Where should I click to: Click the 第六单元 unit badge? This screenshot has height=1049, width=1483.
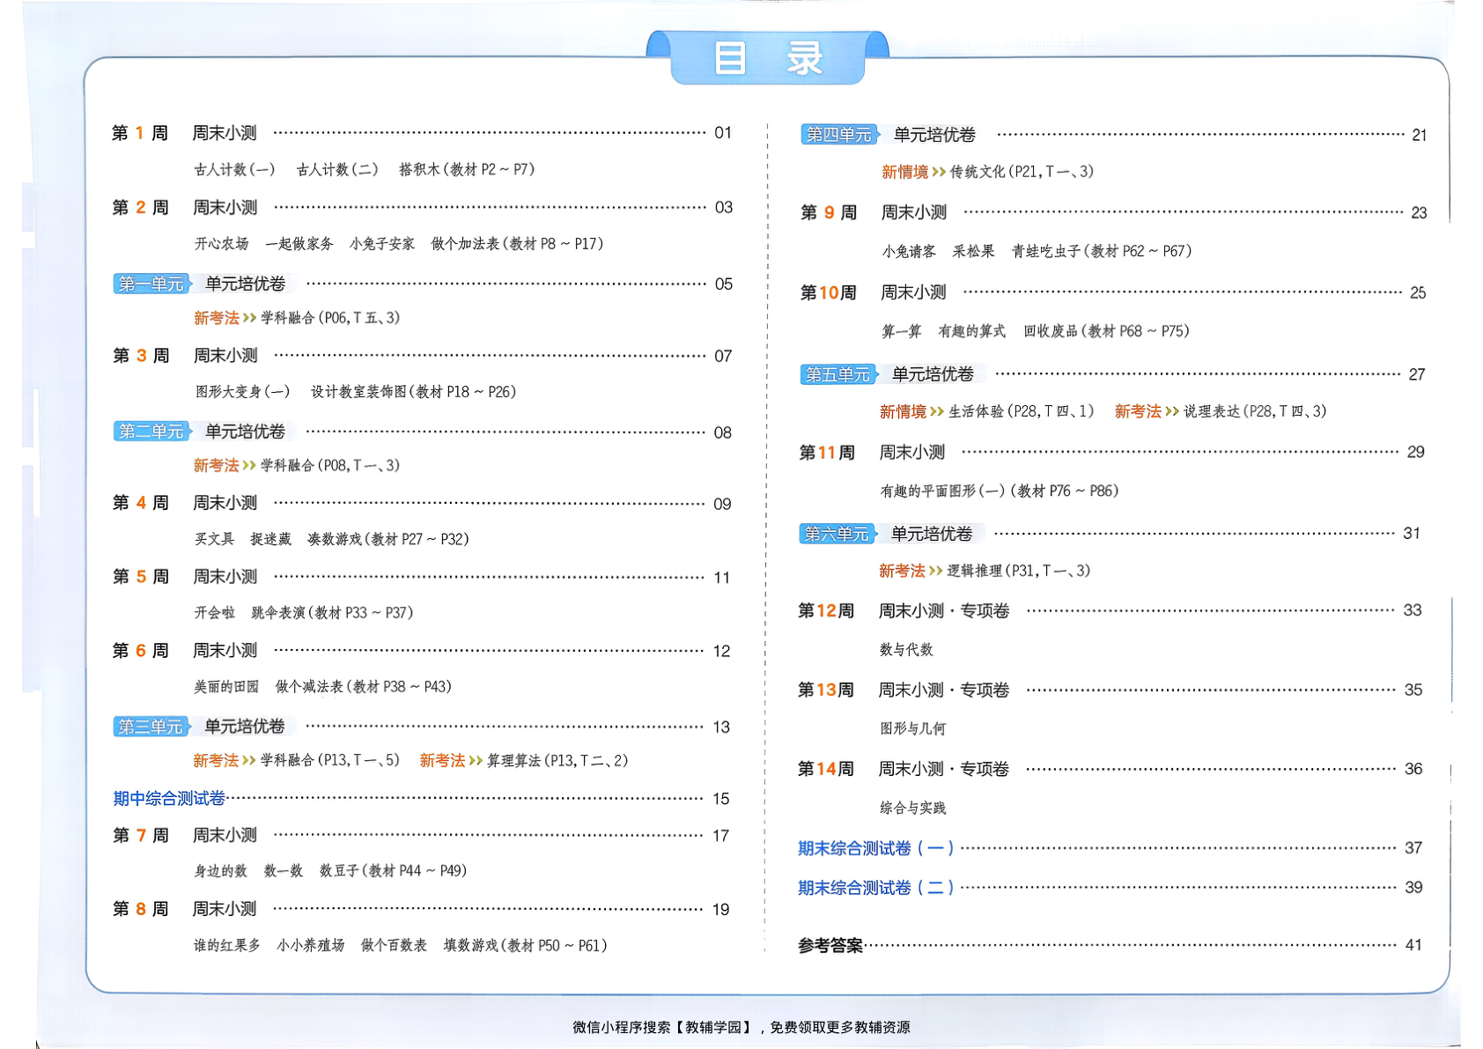(838, 532)
